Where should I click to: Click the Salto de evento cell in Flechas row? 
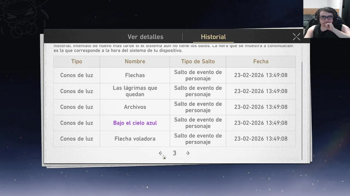coord(198,75)
